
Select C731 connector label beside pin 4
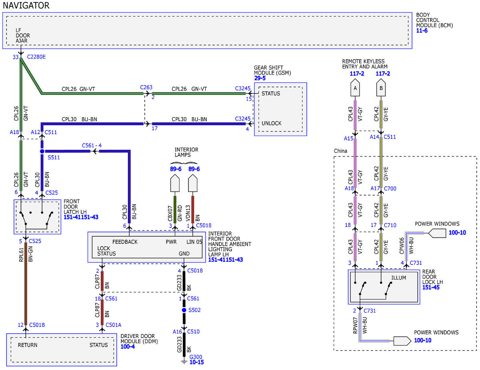coord(416,262)
